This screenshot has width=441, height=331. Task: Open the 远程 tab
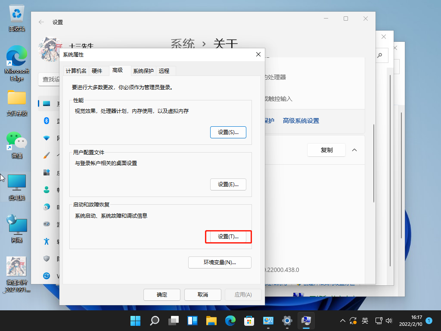click(x=164, y=71)
